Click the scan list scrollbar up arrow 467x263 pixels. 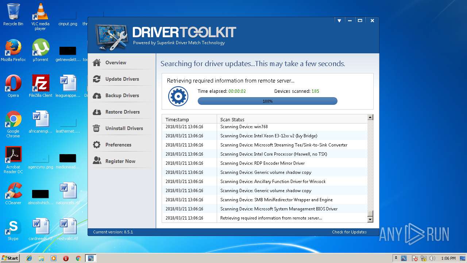pos(370,117)
